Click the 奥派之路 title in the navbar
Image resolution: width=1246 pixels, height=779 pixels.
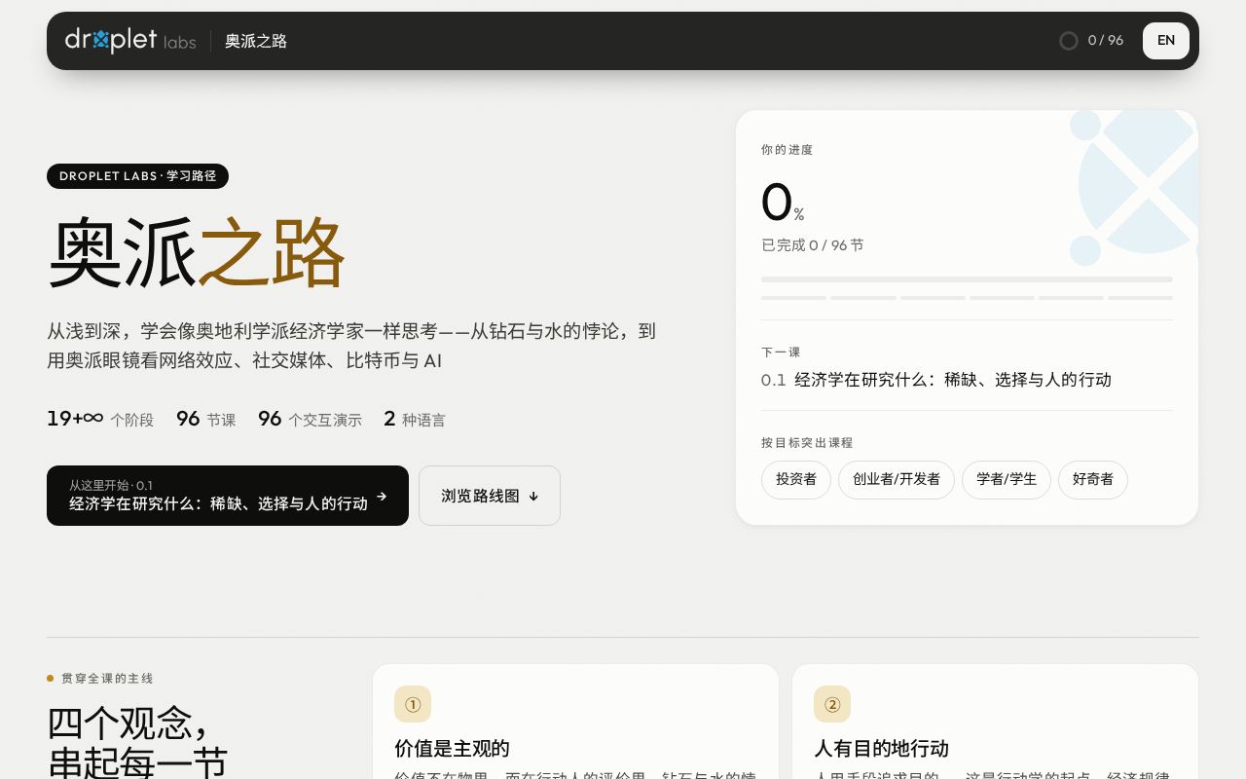[256, 41]
